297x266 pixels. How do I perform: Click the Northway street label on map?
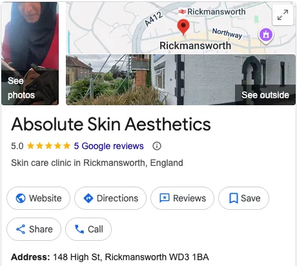click(x=227, y=34)
